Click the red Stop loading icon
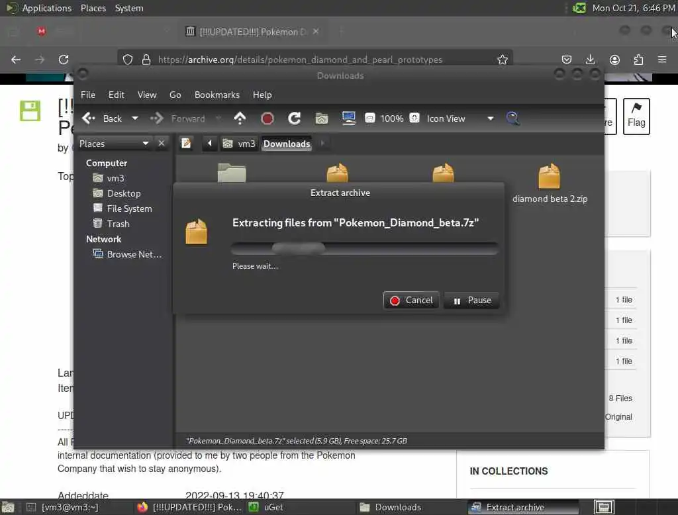 tap(267, 118)
